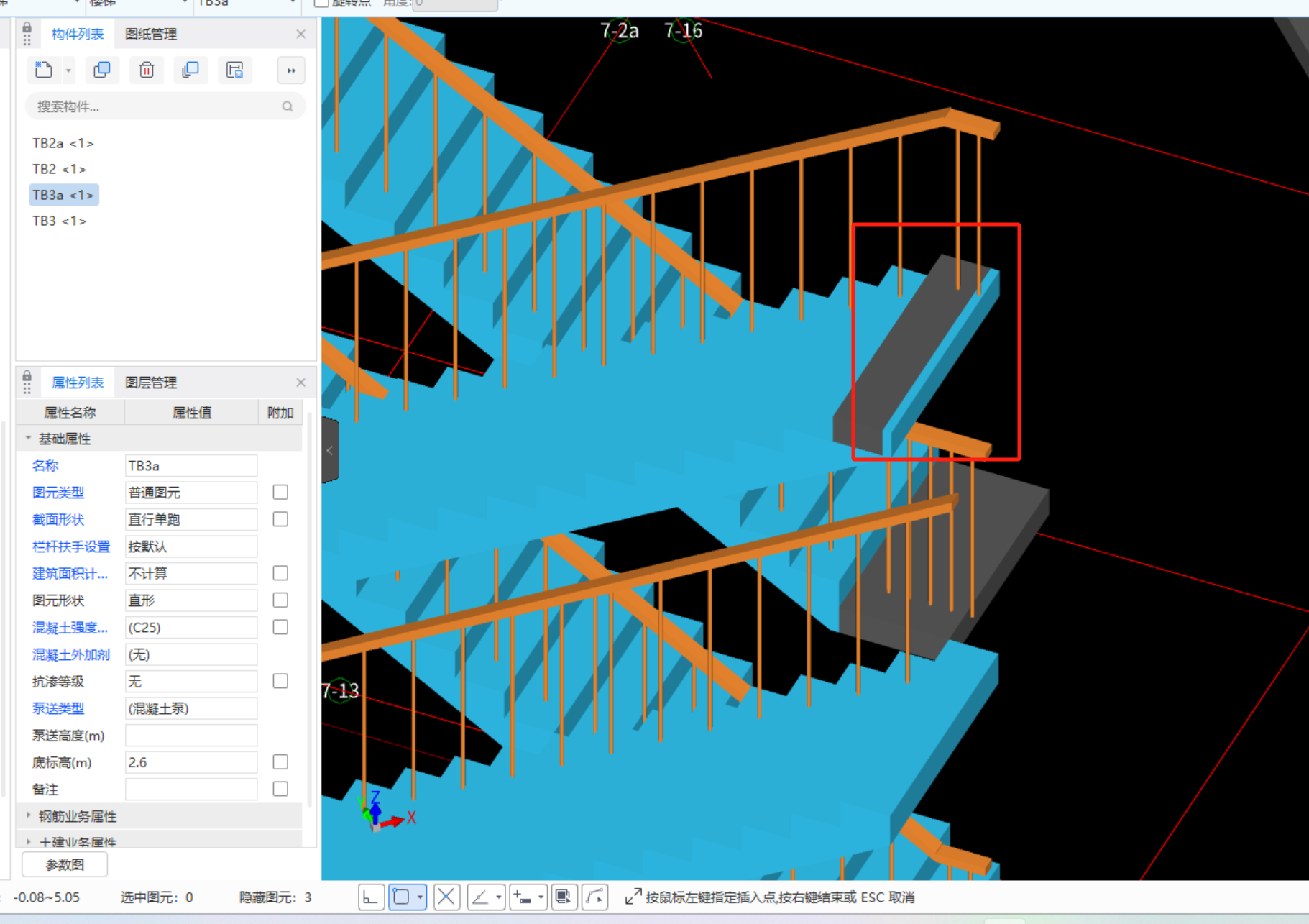Open object snap dropdown arrow

[x=420, y=897]
